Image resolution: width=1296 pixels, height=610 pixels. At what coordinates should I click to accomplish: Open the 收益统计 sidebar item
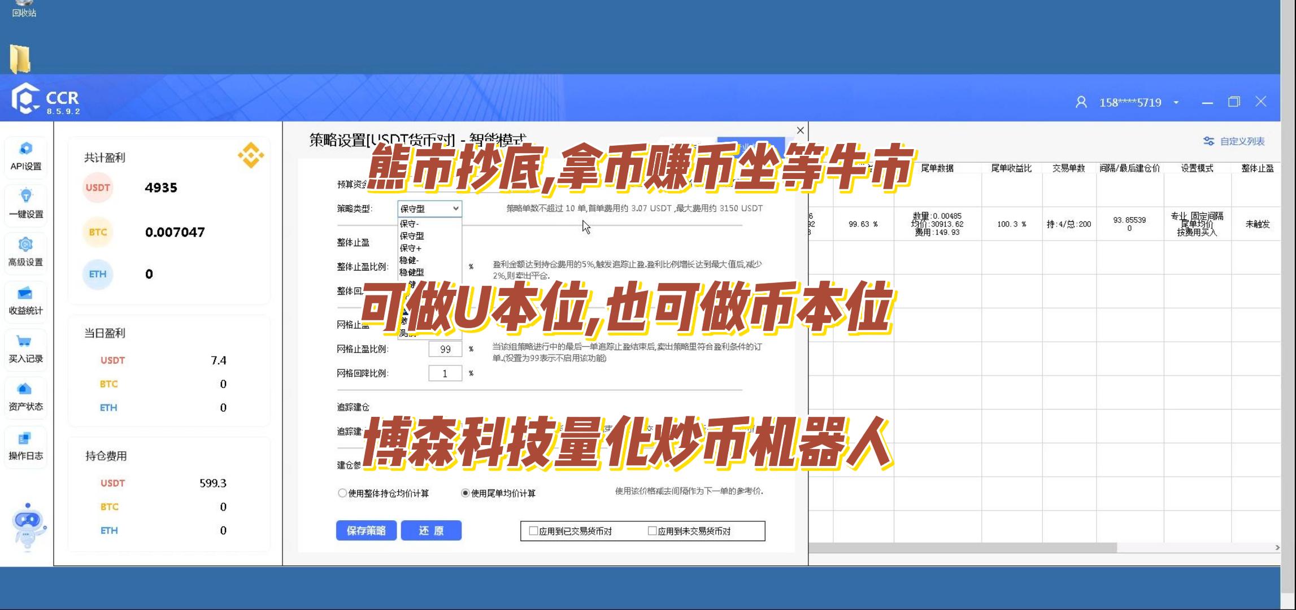25,301
